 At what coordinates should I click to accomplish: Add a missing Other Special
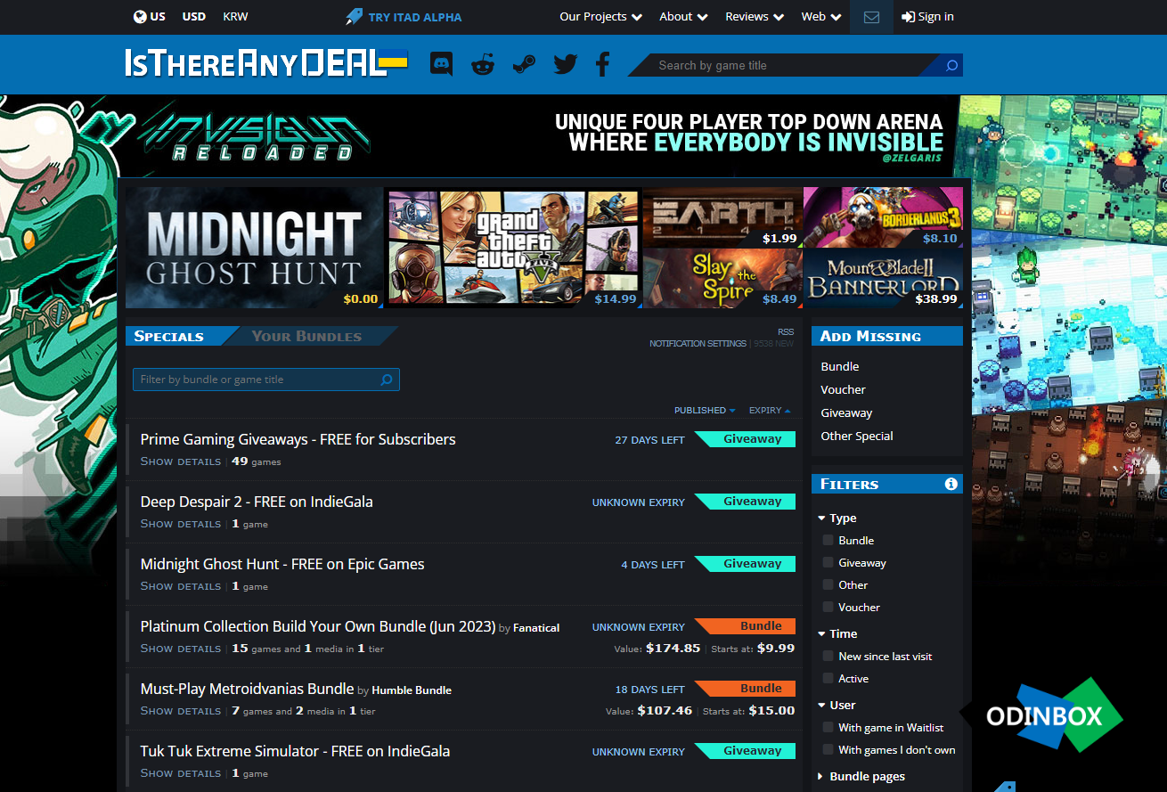[x=857, y=436]
